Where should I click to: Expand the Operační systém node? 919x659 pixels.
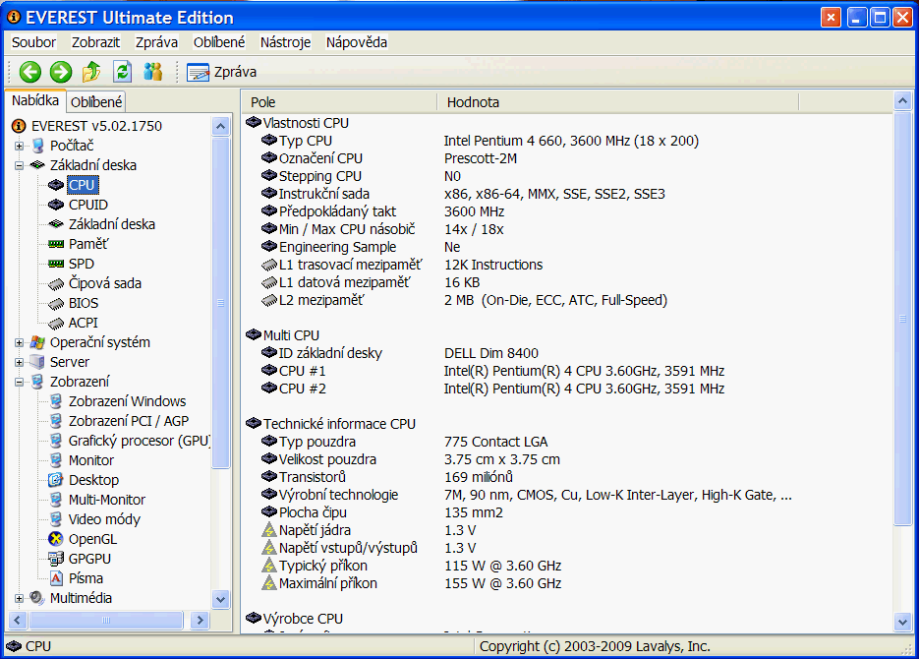pyautogui.click(x=19, y=343)
